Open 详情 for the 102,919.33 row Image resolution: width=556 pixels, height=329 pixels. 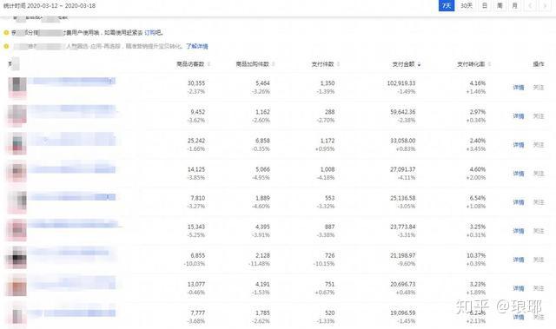click(519, 87)
